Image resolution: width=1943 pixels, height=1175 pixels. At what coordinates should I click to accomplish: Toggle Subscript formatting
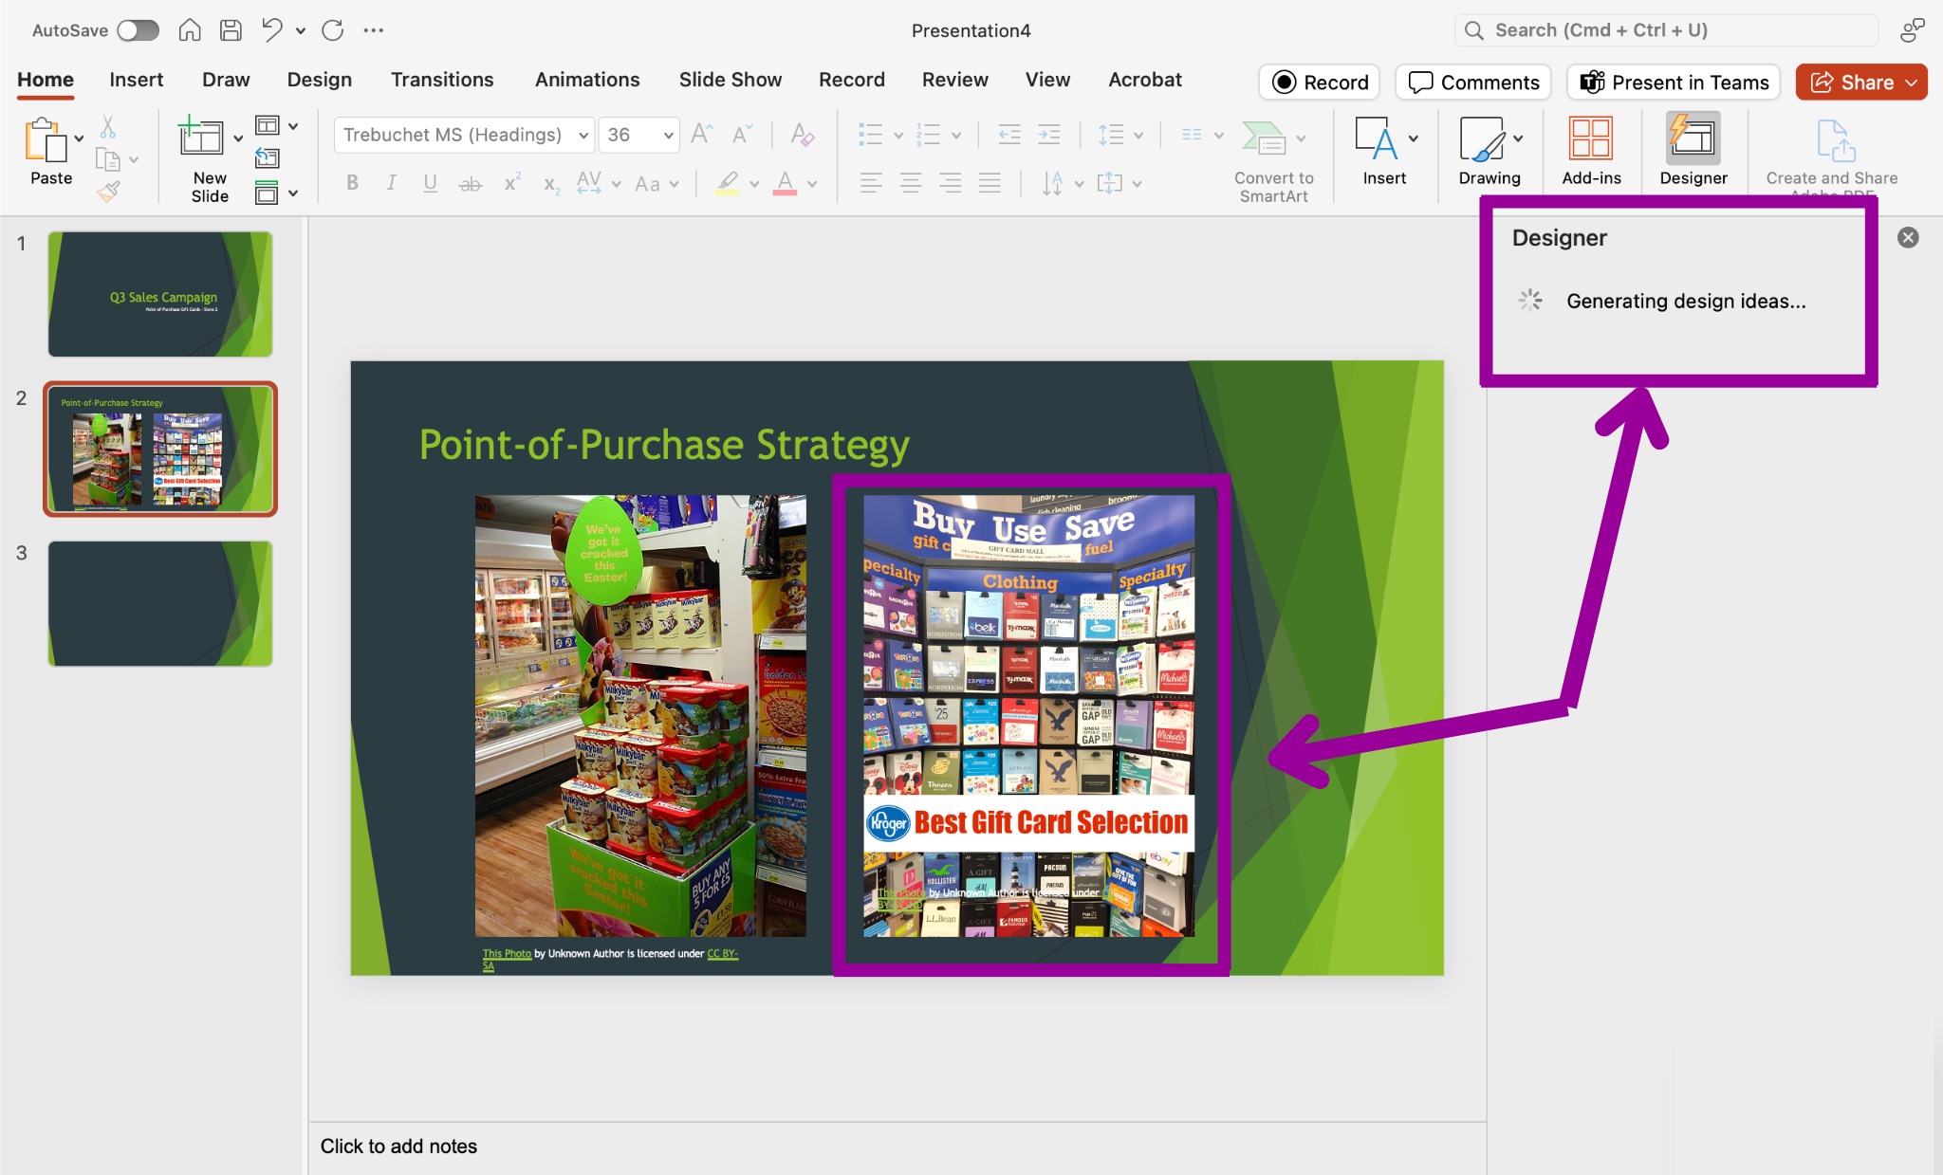pos(552,185)
